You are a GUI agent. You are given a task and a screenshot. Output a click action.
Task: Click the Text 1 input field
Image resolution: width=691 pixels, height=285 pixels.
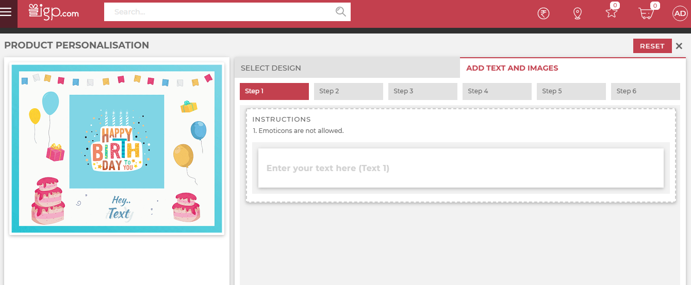point(460,168)
